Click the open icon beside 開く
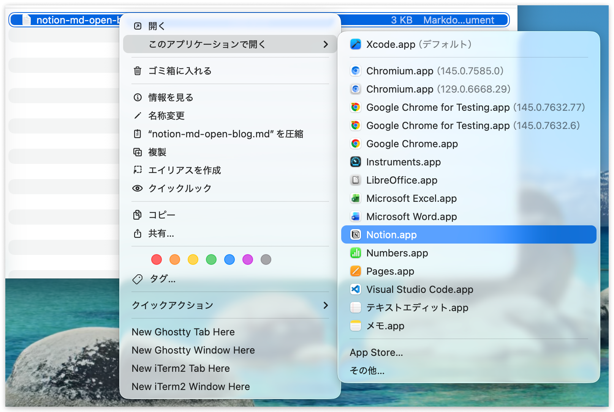Viewport: 614px width, 412px height. [138, 26]
